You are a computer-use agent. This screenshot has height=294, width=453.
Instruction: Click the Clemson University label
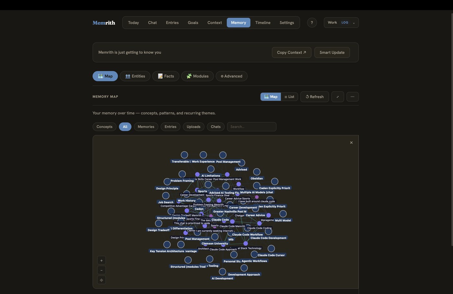[x=215, y=244]
